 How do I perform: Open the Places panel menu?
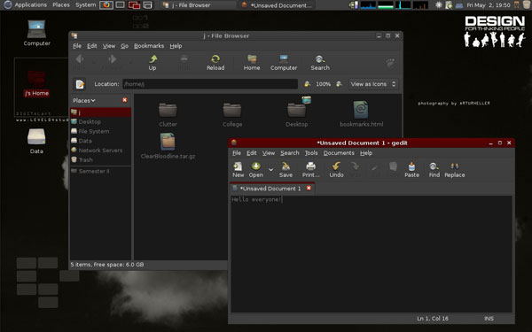pyautogui.click(x=61, y=4)
